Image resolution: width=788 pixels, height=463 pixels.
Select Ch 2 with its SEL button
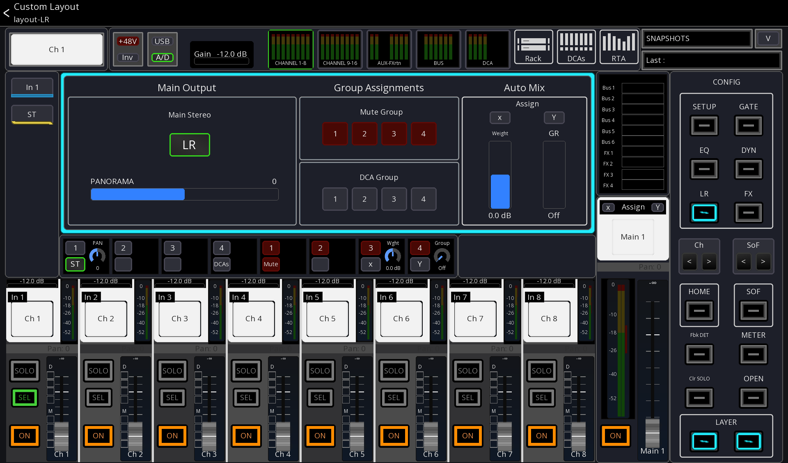point(98,398)
